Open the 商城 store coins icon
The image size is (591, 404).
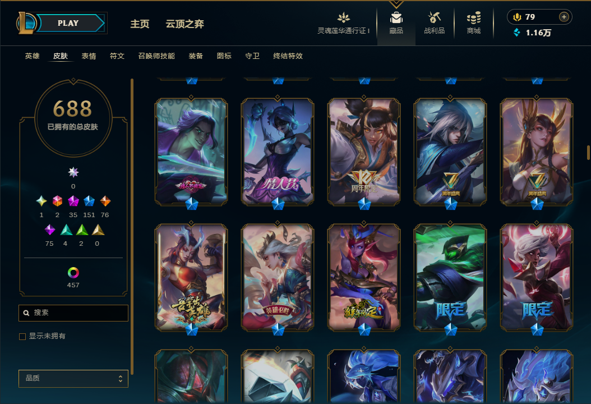tap(474, 18)
